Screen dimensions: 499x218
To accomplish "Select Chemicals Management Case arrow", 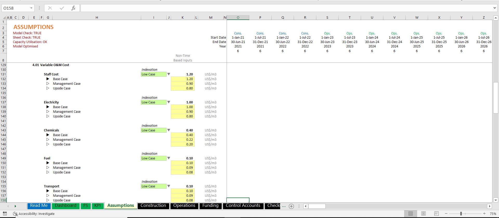I will pos(48,139).
